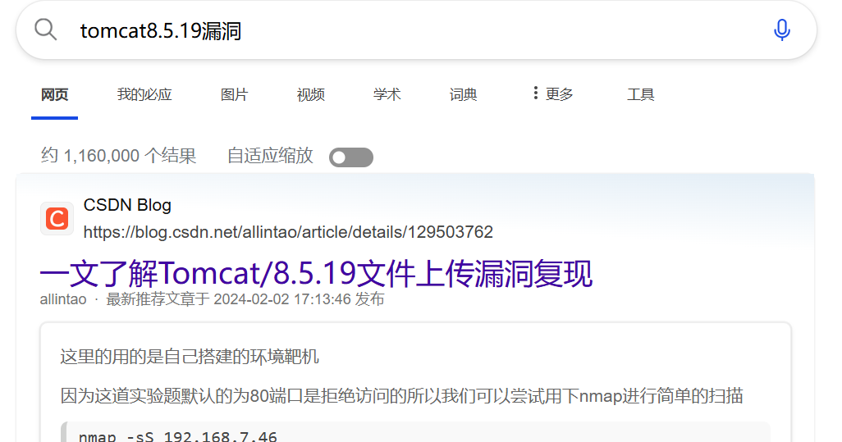Switch to 学术 search tab

(x=387, y=95)
